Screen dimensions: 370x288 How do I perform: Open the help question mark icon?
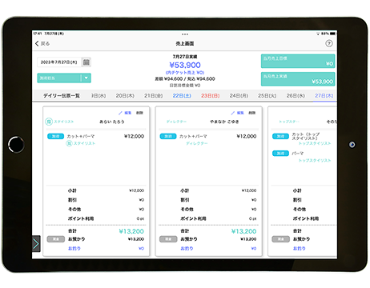[329, 43]
